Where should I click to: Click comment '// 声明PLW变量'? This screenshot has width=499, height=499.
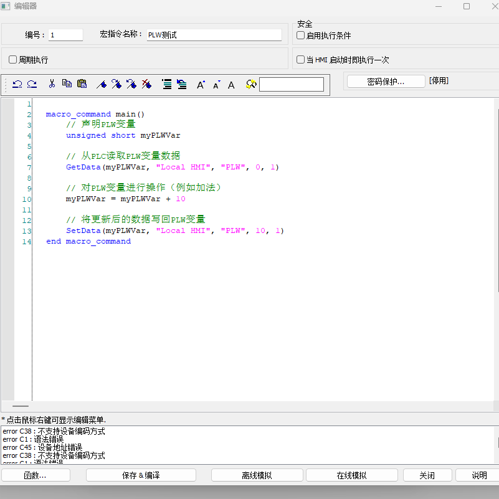(x=101, y=124)
